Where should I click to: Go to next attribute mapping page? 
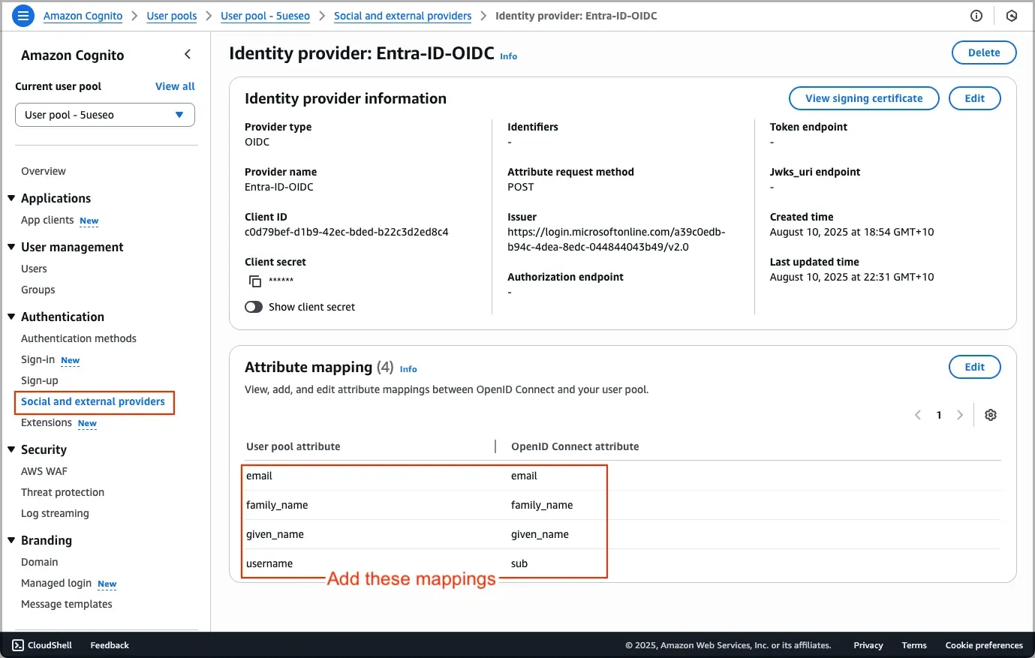pos(960,415)
